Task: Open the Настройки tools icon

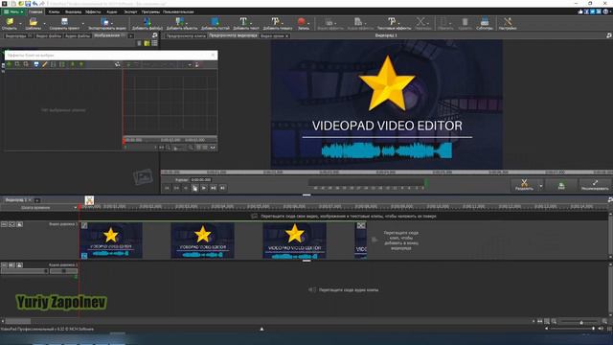Action: coord(508,22)
